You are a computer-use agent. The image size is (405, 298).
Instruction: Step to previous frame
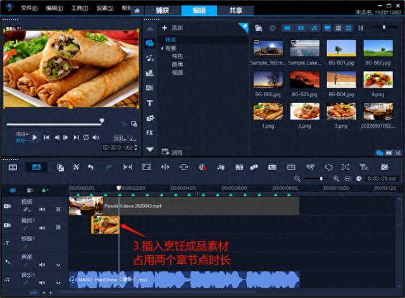coord(57,137)
